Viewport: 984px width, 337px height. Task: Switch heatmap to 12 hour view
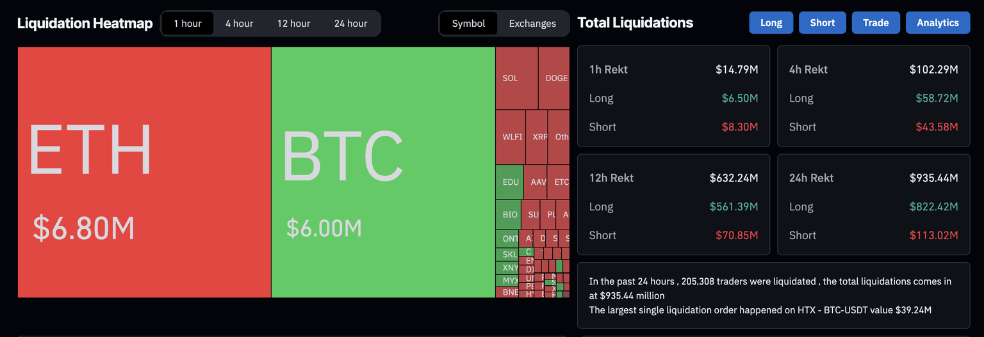click(293, 24)
